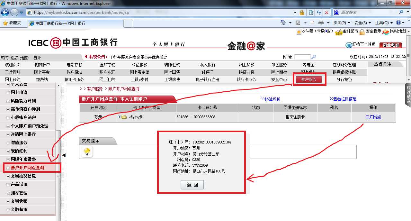Click the 返回 button in the details box
The image size is (411, 221).
click(192, 185)
